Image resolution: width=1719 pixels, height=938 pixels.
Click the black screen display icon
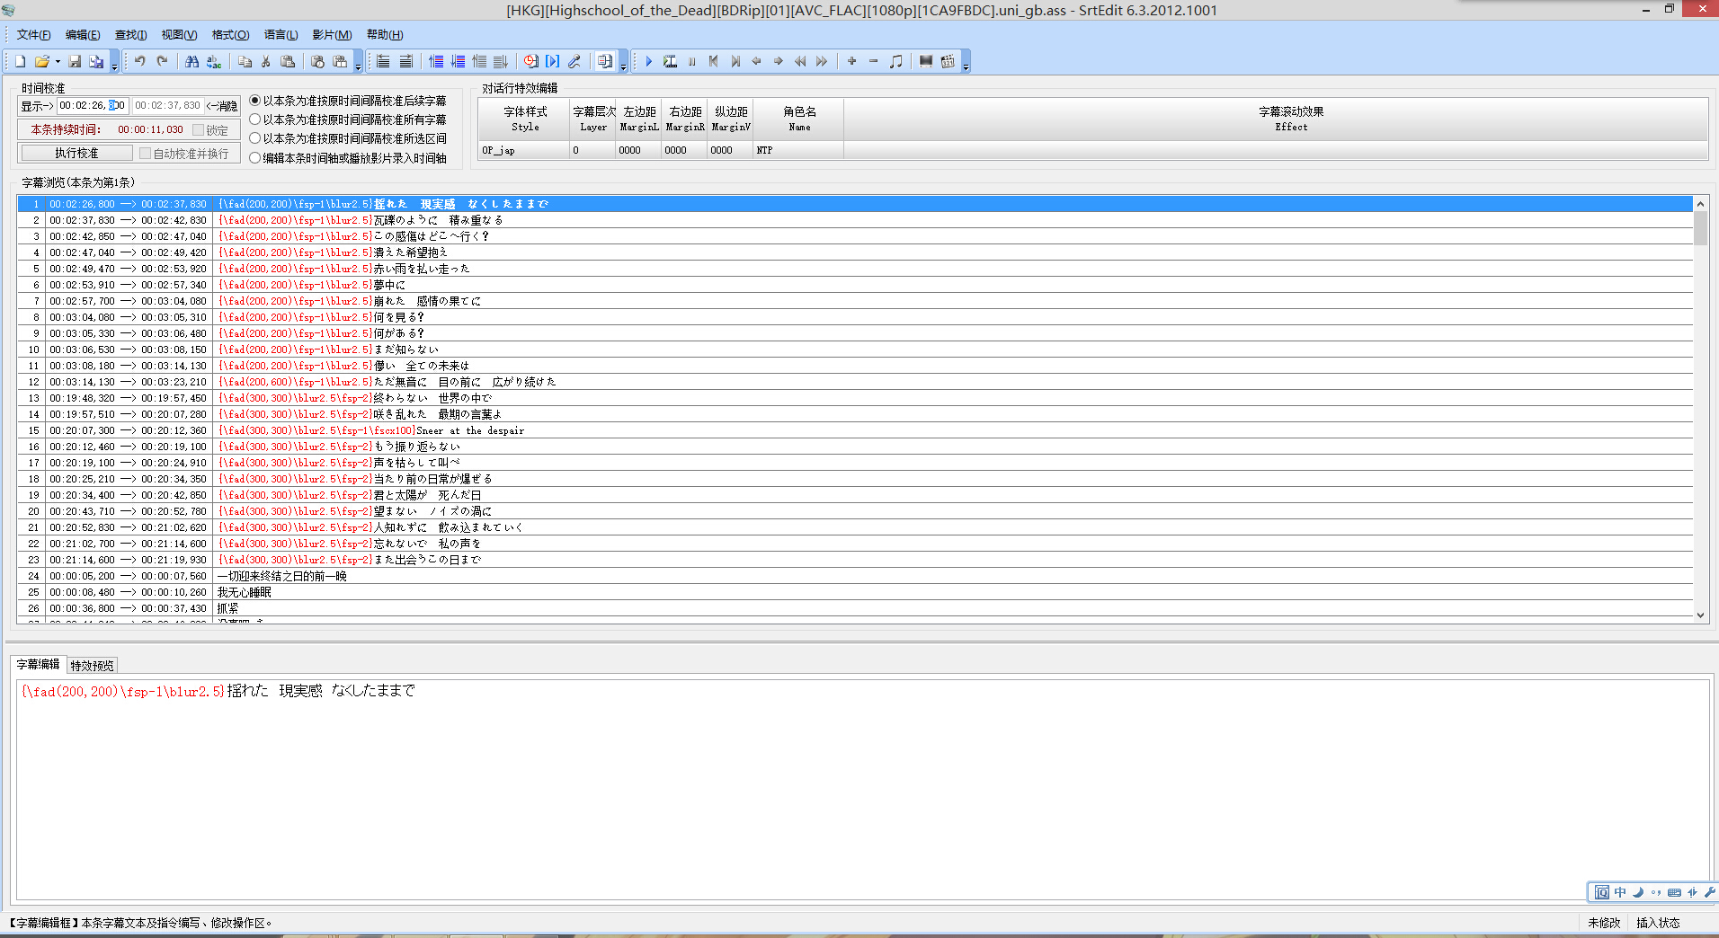[926, 61]
